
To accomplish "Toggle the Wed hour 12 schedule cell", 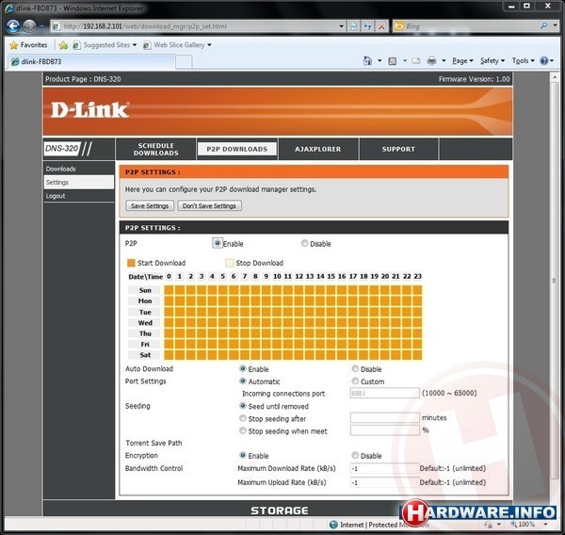I will 299,323.
